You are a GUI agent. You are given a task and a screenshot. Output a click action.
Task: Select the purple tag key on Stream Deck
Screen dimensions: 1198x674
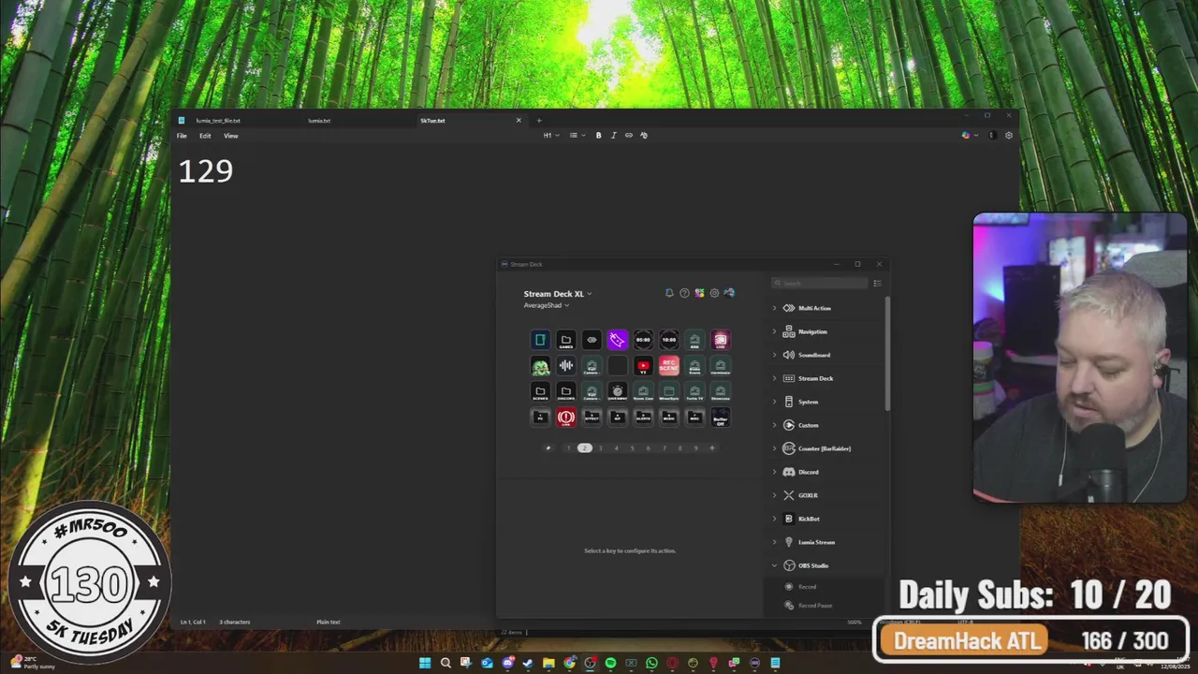click(617, 340)
